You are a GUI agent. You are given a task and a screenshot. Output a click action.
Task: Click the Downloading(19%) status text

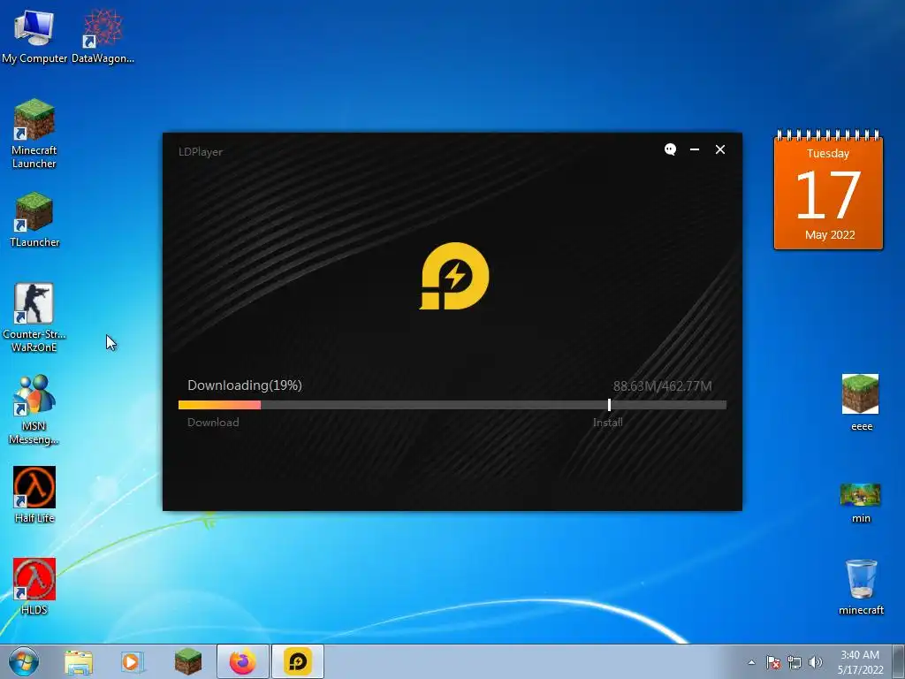[x=245, y=385]
